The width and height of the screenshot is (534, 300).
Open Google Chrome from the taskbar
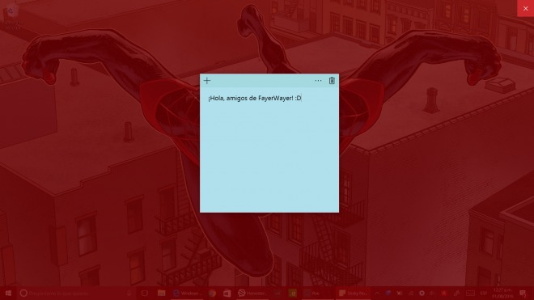[x=212, y=294]
